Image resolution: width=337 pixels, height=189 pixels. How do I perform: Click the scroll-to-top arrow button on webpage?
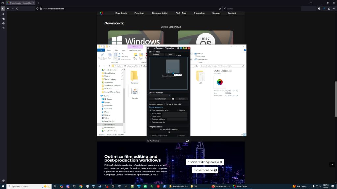click(x=332, y=165)
